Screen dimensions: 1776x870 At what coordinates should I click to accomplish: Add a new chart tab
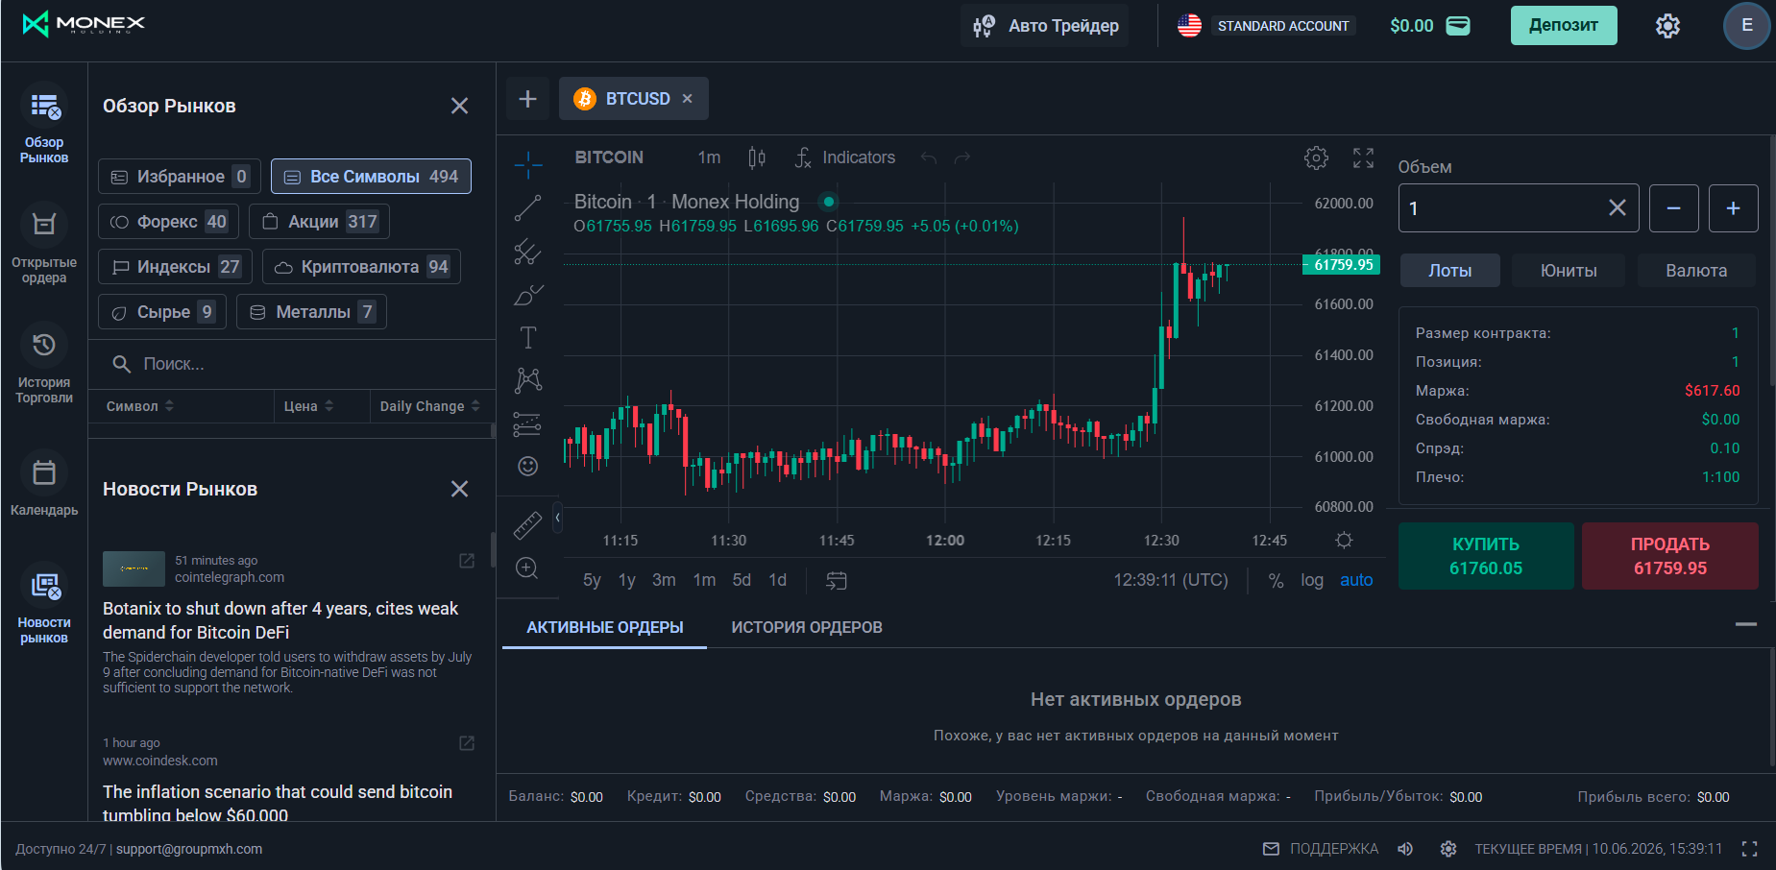[x=527, y=99]
